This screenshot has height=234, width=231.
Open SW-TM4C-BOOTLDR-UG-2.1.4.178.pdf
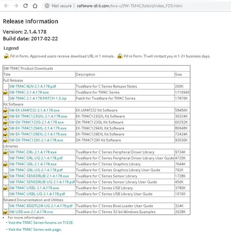41,206
